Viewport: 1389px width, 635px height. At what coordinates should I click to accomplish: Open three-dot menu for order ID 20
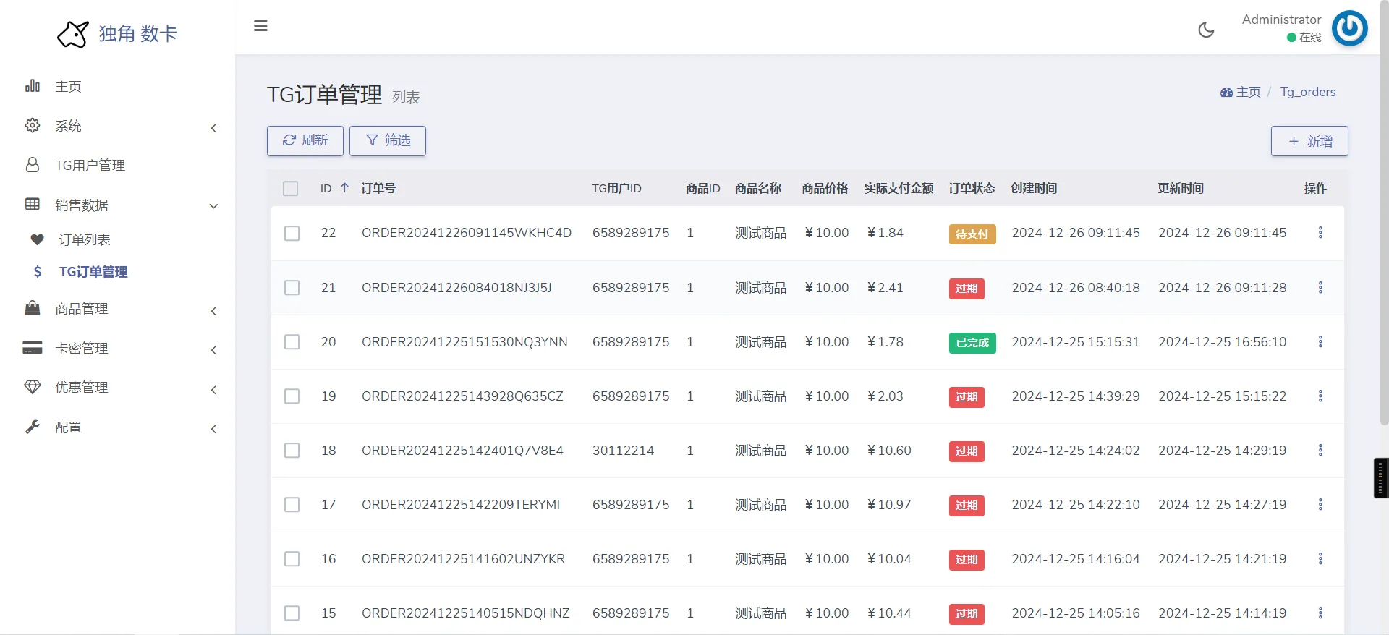(x=1320, y=341)
